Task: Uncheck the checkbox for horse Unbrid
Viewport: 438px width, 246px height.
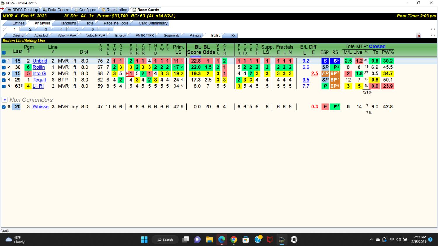Action: (4, 61)
